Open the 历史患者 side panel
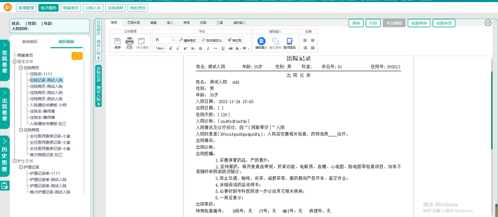This screenshot has width=498, height=217. (5, 156)
